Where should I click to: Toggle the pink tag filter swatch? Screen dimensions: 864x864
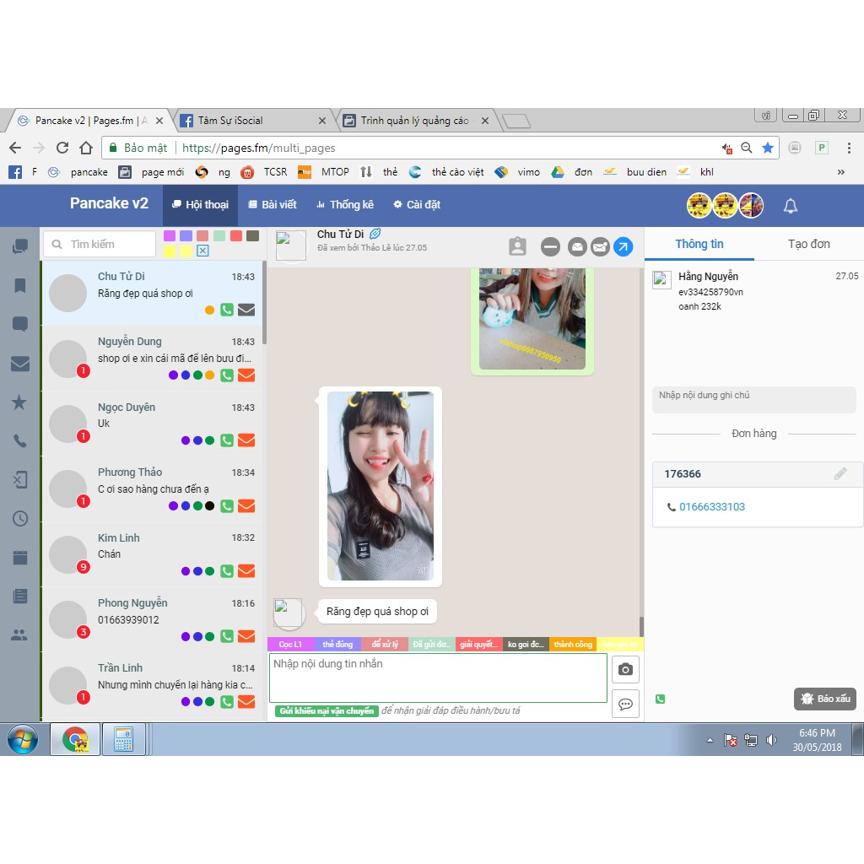[170, 236]
